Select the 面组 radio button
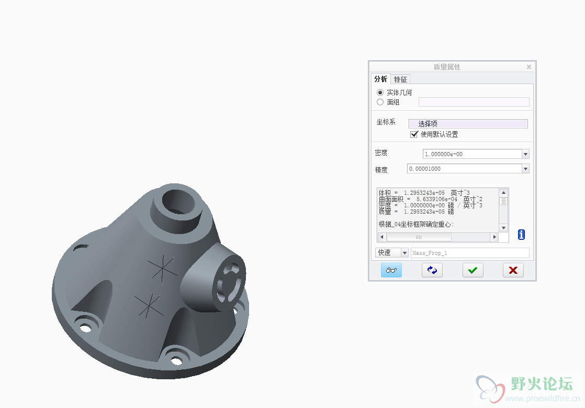This screenshot has width=585, height=408. click(380, 102)
